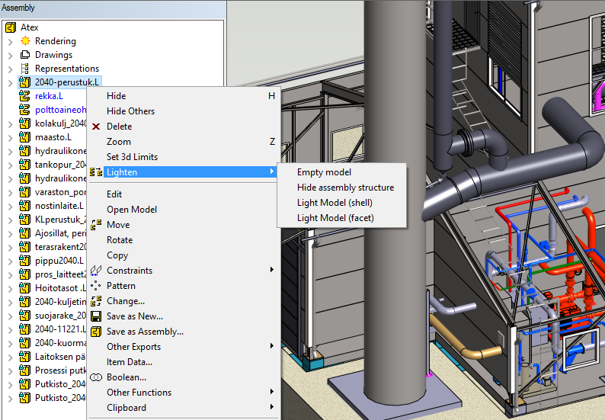
Task: Click Hide assembly structure option
Action: [345, 188]
